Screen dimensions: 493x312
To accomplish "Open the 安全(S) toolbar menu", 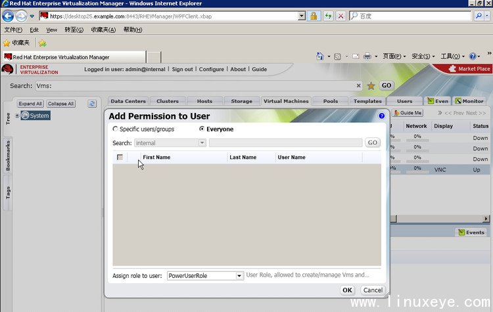I will [423, 56].
